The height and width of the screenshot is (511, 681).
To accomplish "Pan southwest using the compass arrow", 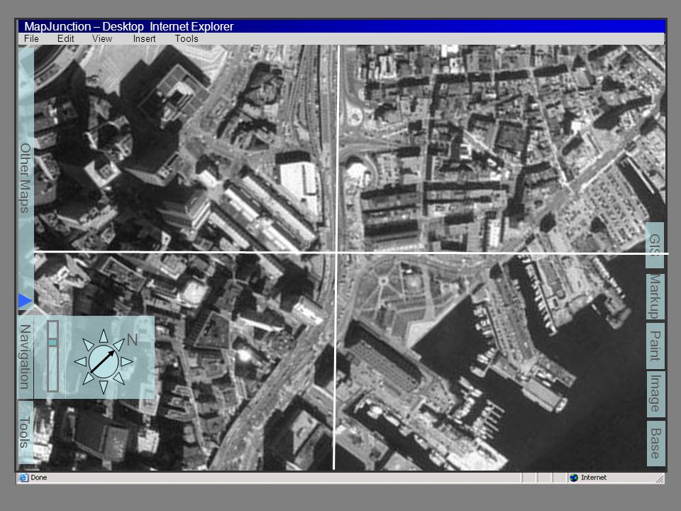I will tap(88, 378).
